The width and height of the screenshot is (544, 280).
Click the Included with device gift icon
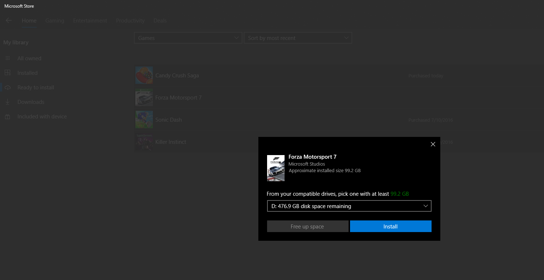[8, 117]
